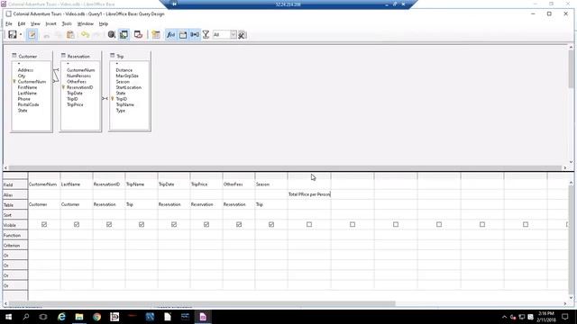The image size is (577, 324).
Task: Toggle the Switch Design View icon
Action: (x=124, y=34)
